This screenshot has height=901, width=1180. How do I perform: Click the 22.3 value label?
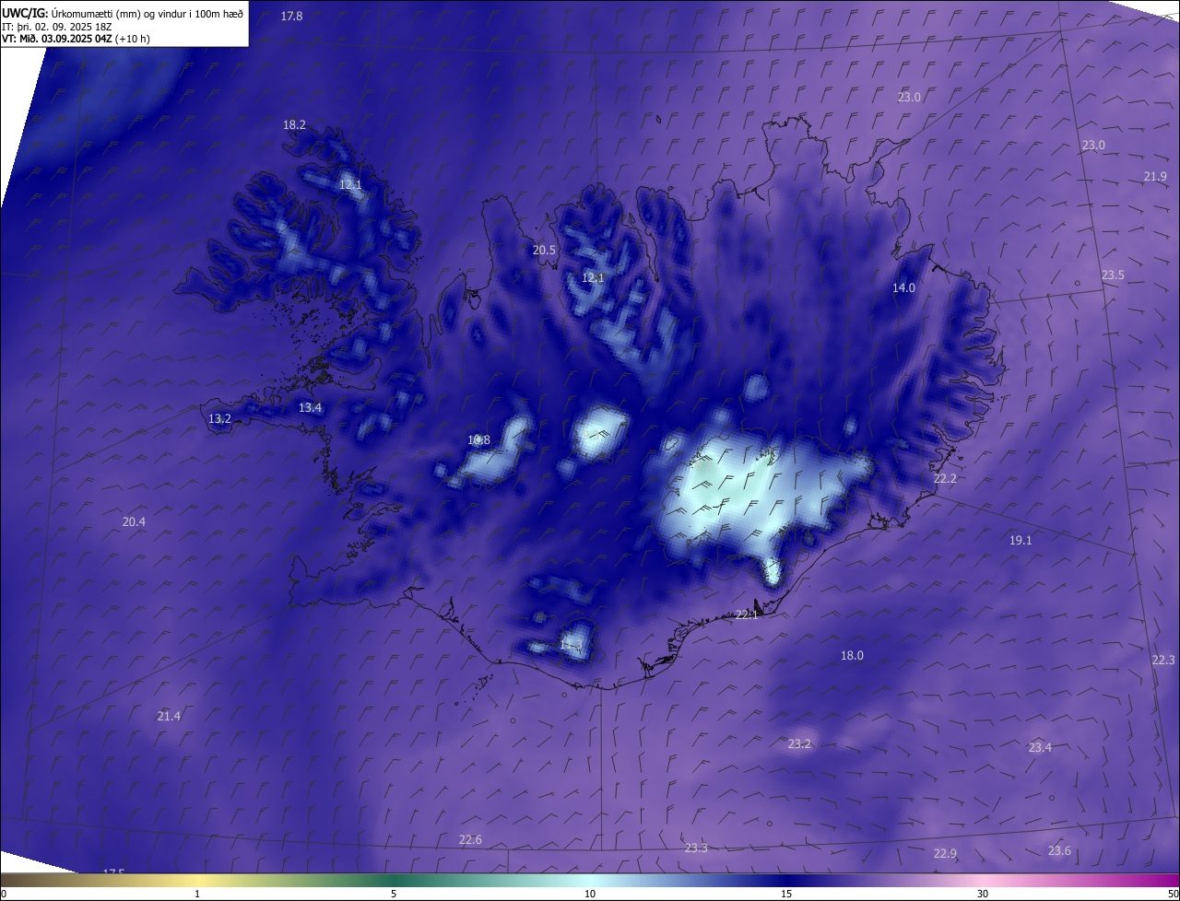coord(1163,661)
